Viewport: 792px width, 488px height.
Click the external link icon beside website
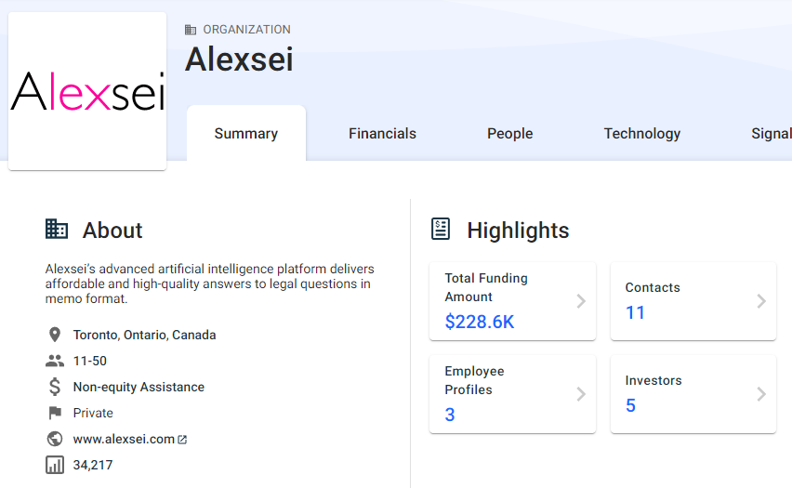(x=182, y=440)
